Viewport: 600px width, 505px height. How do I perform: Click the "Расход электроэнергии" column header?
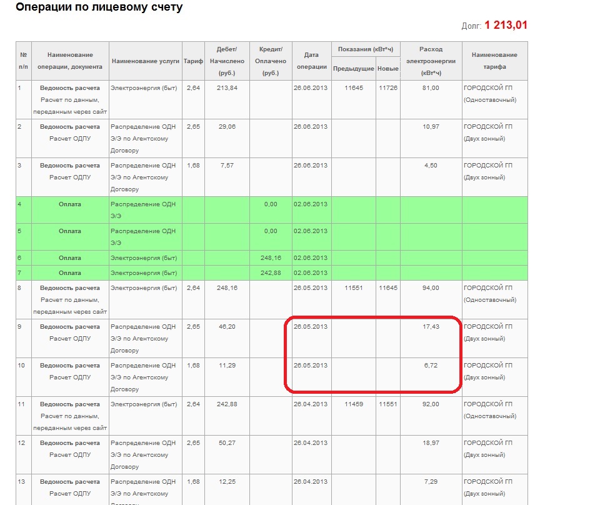431,61
